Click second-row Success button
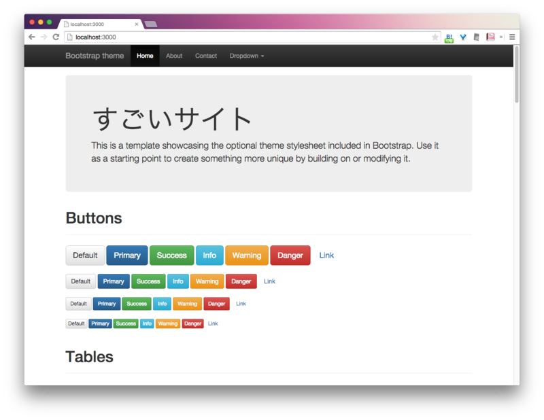The image size is (544, 420). coord(148,281)
